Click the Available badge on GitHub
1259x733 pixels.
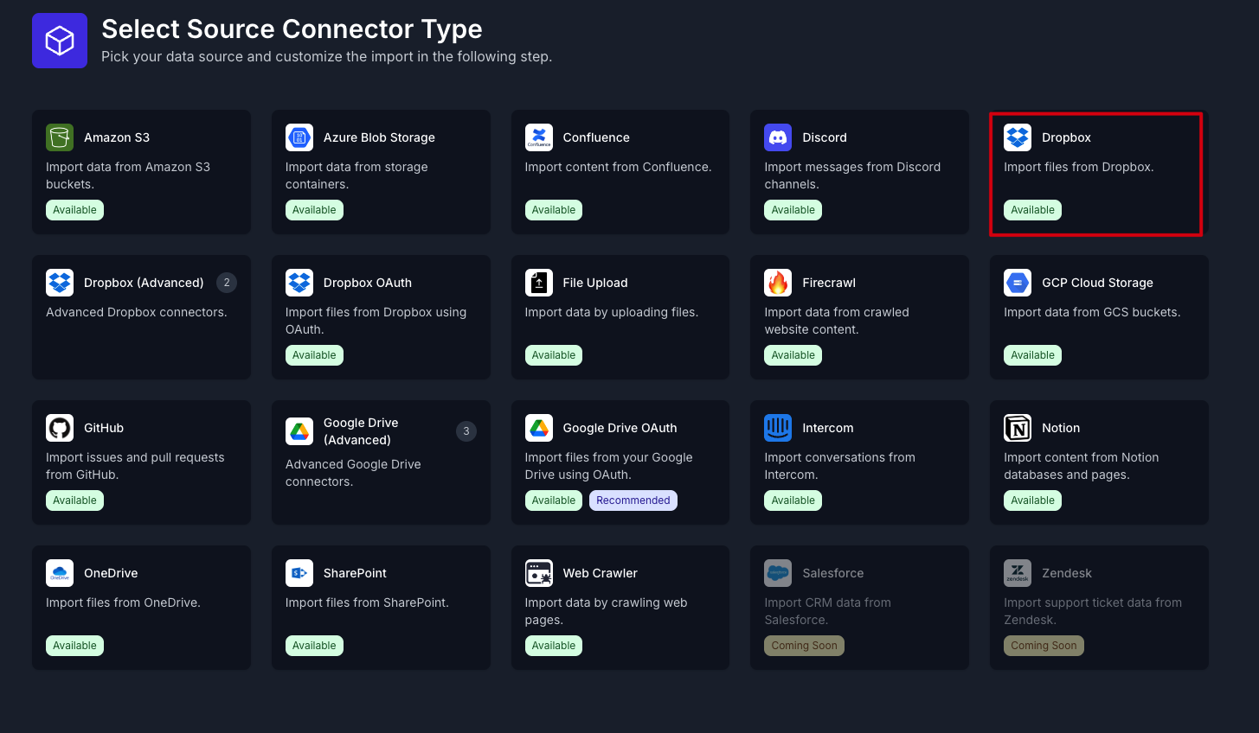pyautogui.click(x=74, y=500)
